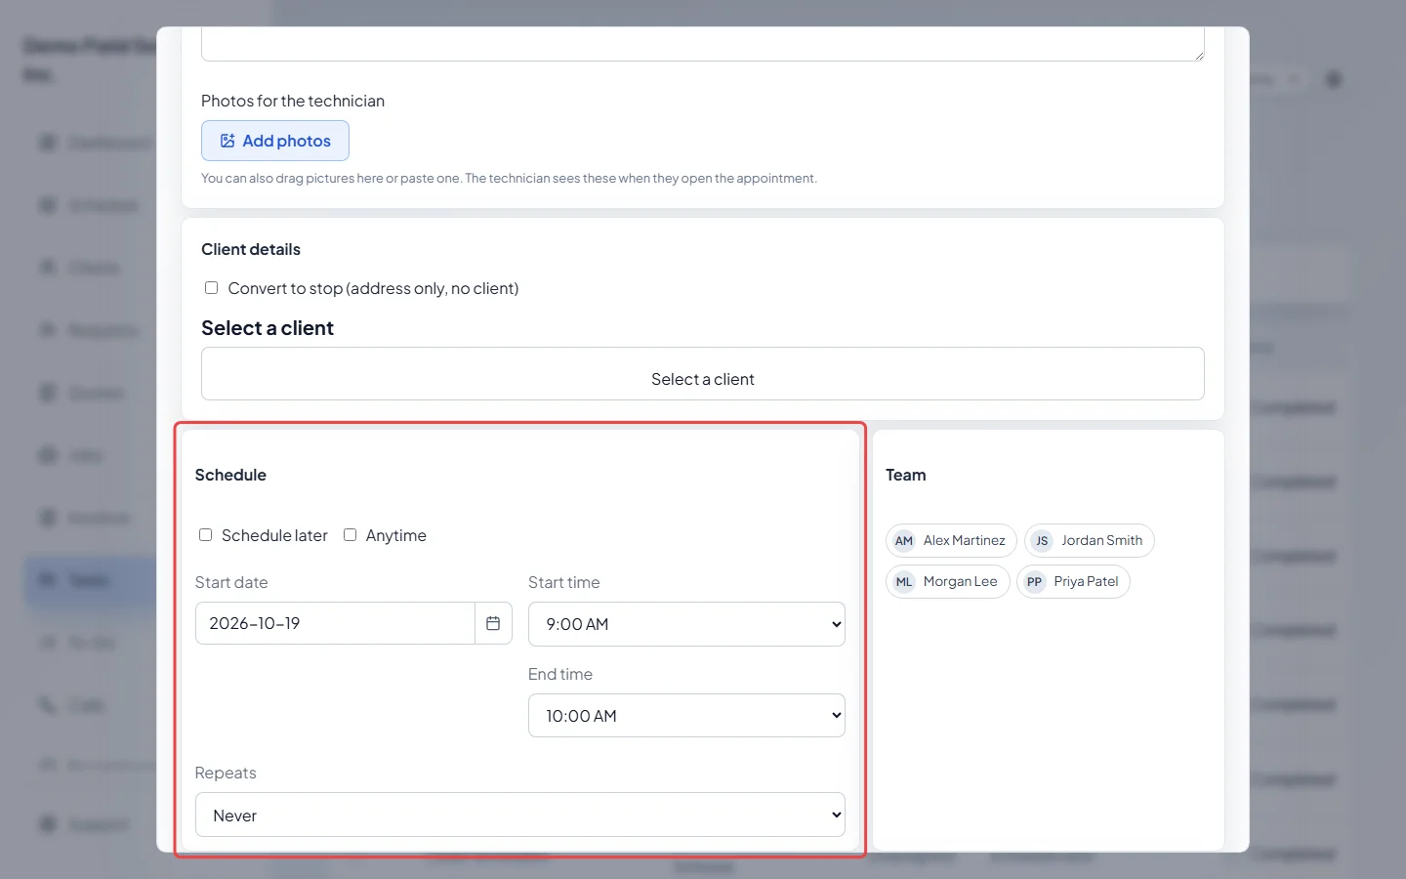Expand the Repeats dropdown set to Never

[x=520, y=815]
